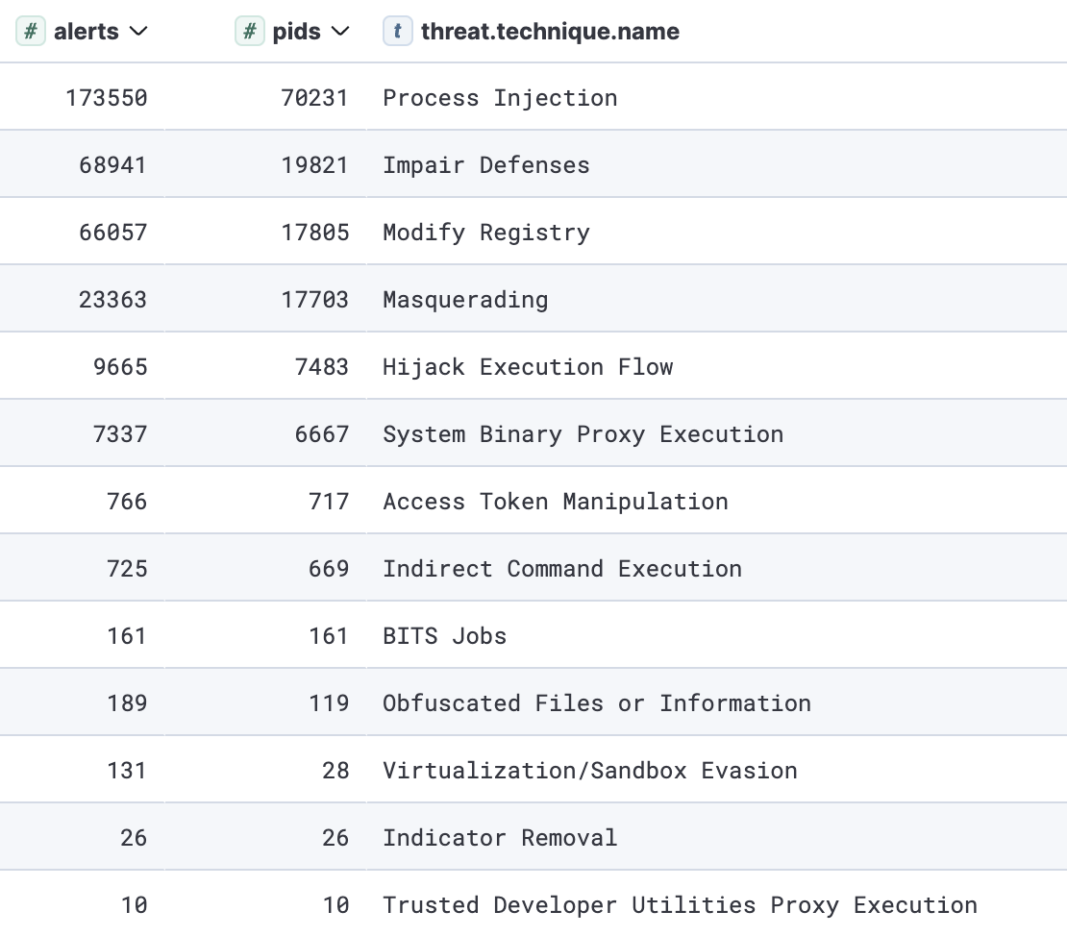The height and width of the screenshot is (936, 1067).
Task: Click System Binary Proxy Execution cell
Action: tap(583, 434)
